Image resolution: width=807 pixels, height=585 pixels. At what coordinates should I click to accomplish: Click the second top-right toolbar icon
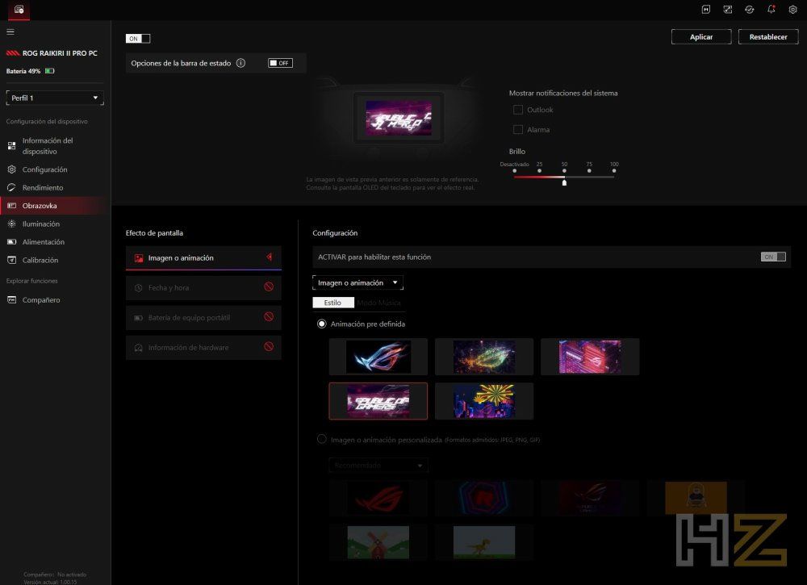[x=728, y=9]
